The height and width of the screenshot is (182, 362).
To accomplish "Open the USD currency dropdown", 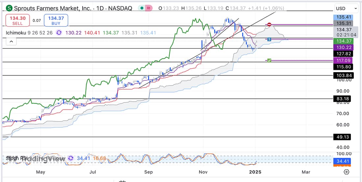I will 346,8.
